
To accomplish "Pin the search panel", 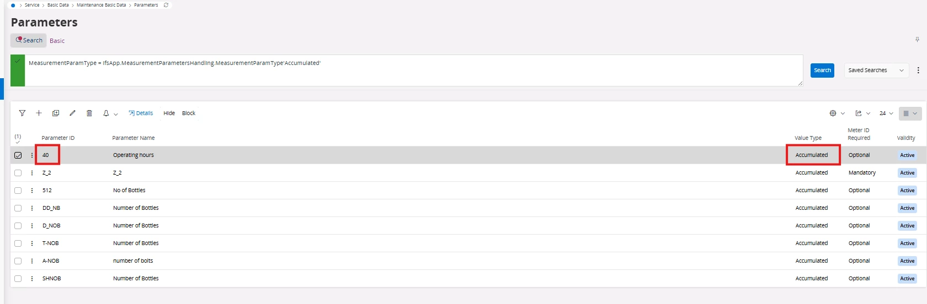I will coord(917,40).
